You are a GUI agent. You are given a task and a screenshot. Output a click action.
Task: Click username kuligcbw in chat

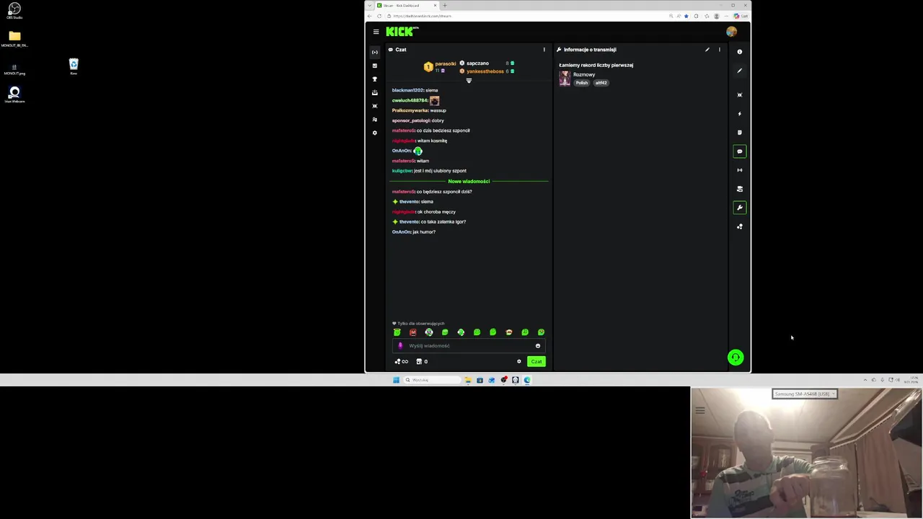(402, 171)
